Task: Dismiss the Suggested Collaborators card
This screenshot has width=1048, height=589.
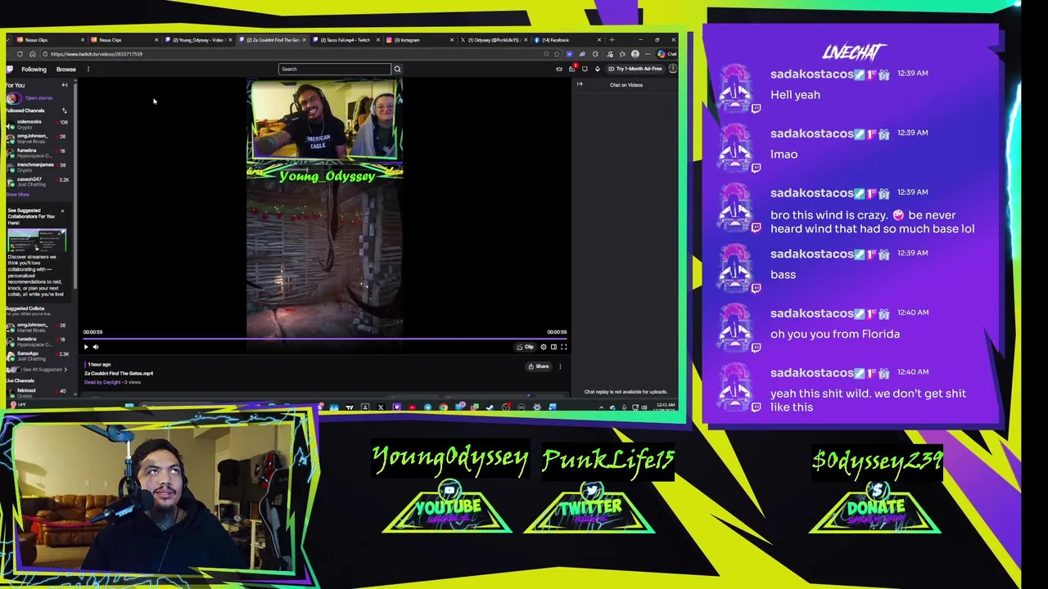Action: coord(62,211)
